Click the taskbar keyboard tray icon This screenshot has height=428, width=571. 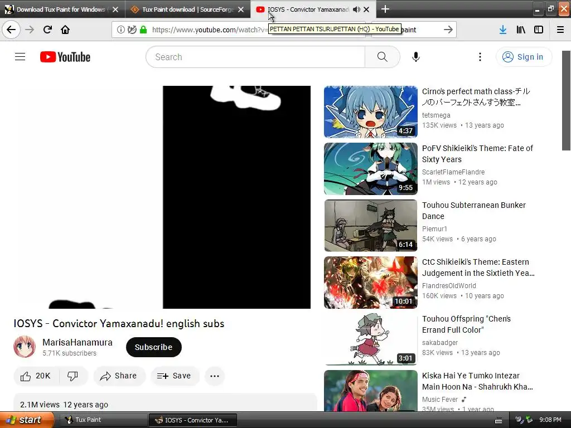[x=499, y=421]
